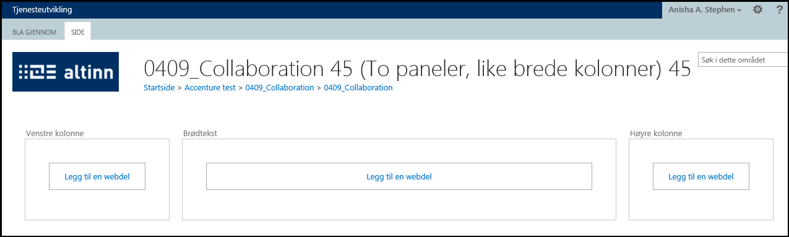The height and width of the screenshot is (237, 789).
Task: Click the dropdown arrow beside user name
Action: 739,11
